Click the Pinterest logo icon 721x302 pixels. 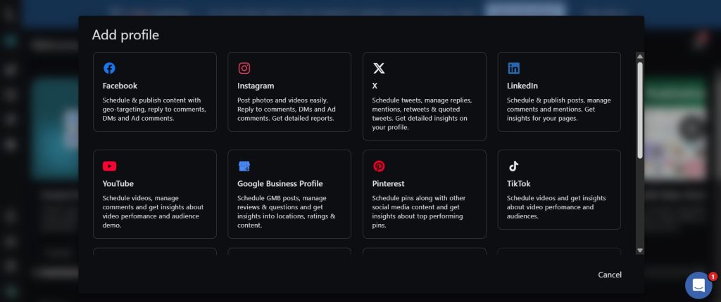click(x=379, y=166)
